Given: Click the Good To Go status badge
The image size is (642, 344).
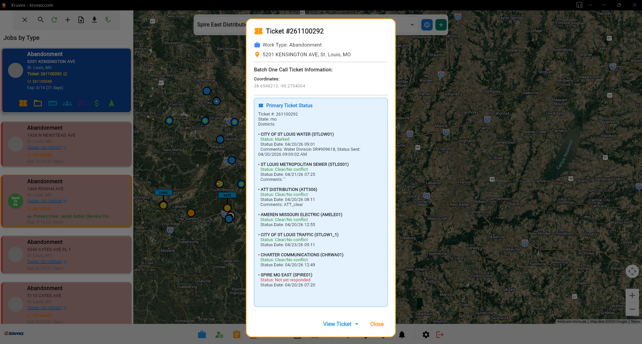Looking at the screenshot, I should pos(15,201).
